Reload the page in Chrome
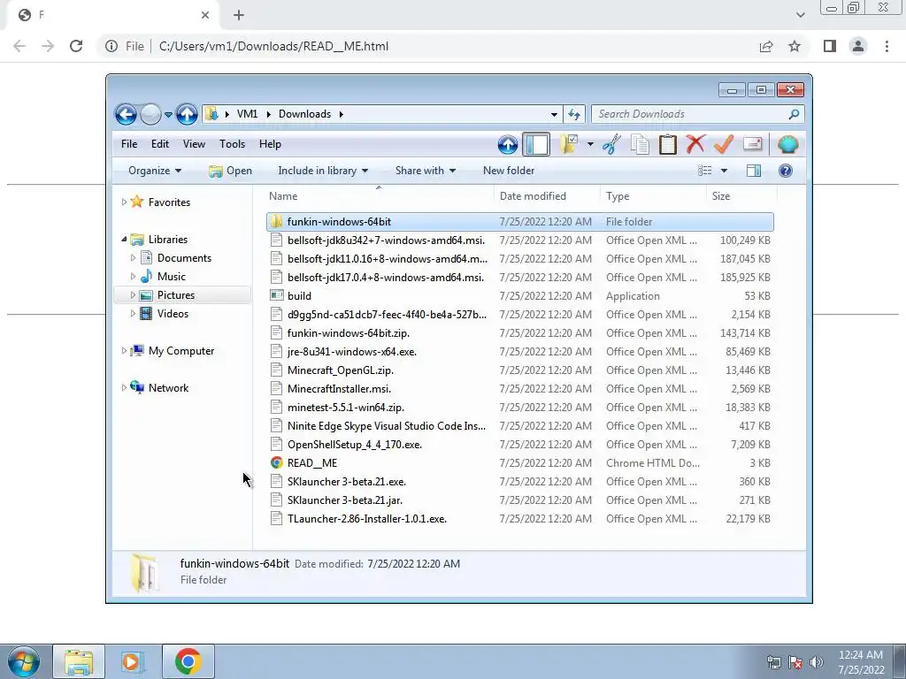906x679 pixels. point(76,46)
